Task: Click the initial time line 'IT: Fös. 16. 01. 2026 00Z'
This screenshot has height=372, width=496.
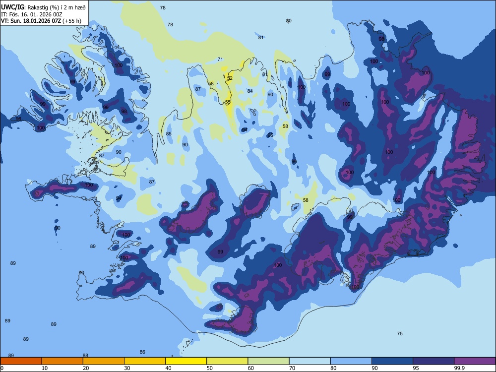Action: (x=32, y=14)
